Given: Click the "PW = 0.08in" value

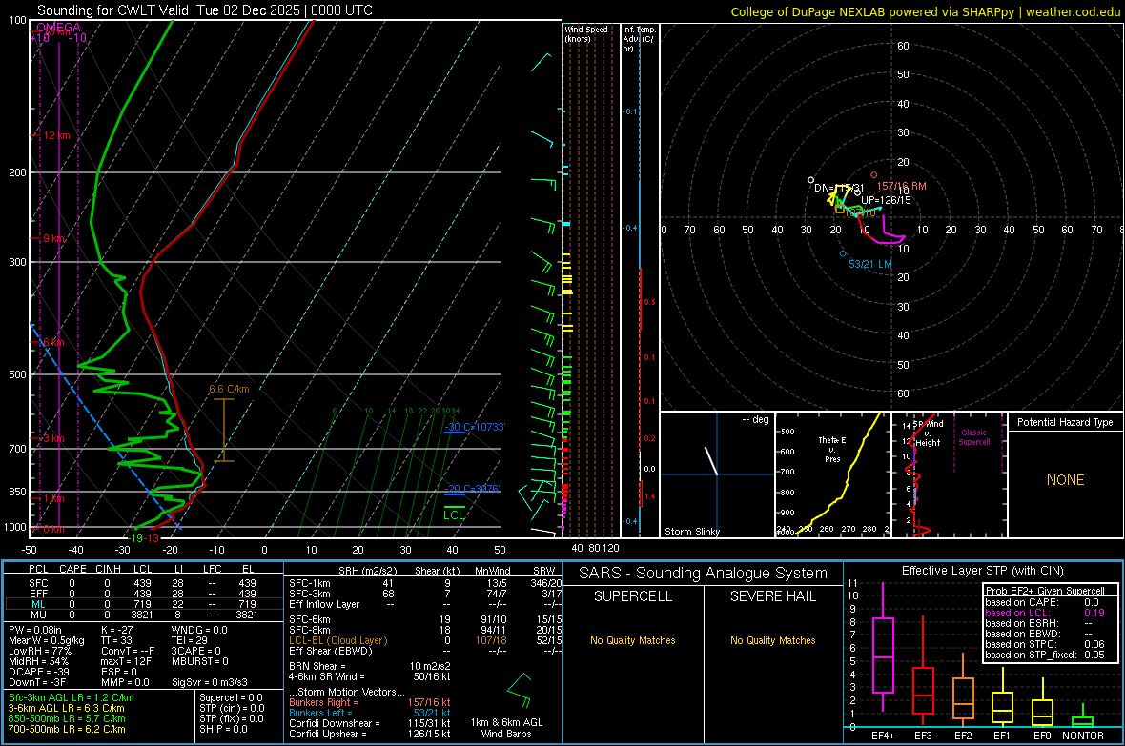Looking at the screenshot, I should pos(35,630).
